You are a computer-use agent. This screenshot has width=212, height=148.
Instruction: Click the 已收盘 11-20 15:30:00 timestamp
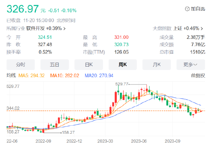(x=41, y=20)
